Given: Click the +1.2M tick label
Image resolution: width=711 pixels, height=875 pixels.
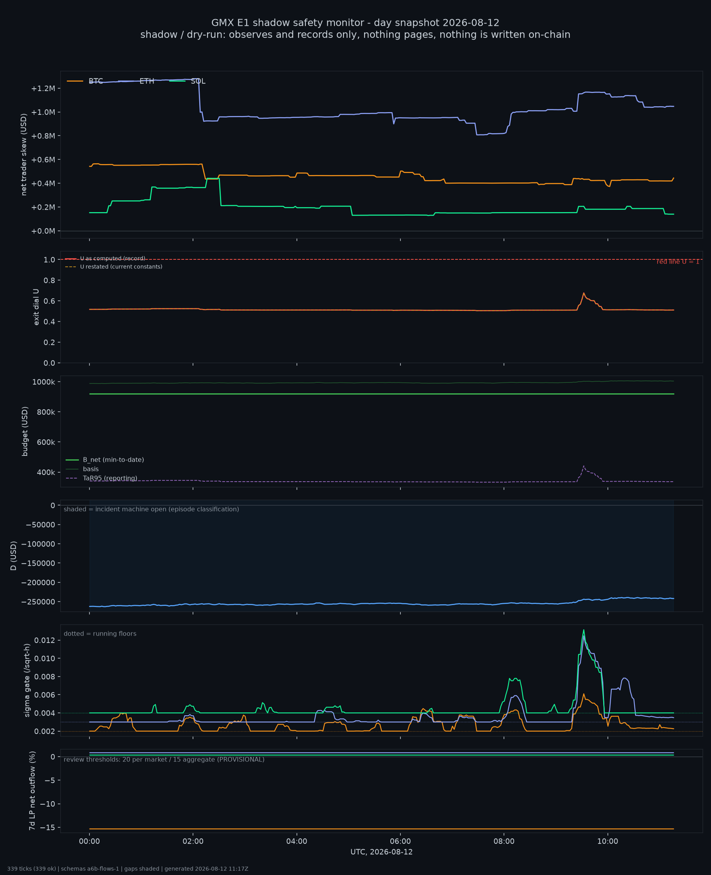Looking at the screenshot, I should pyautogui.click(x=43, y=88).
